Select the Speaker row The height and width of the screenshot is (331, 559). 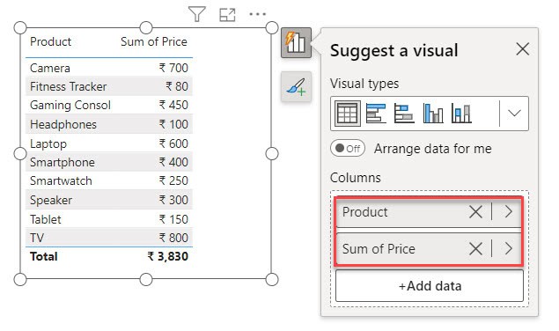109,200
